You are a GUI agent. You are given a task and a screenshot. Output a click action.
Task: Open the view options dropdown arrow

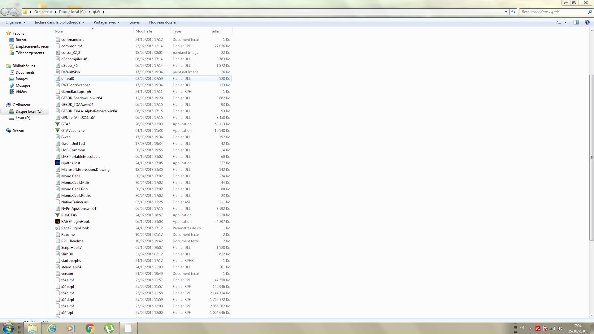tap(566, 22)
